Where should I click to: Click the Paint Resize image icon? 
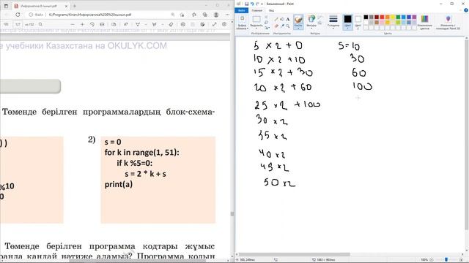tap(267, 23)
